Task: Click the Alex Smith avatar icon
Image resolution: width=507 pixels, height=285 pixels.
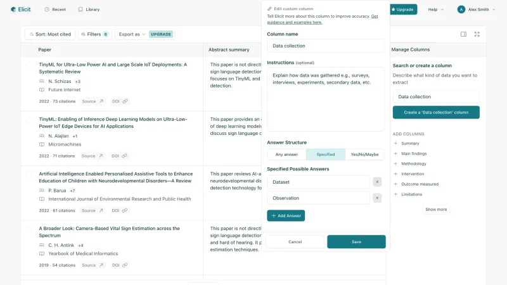Action: [x=461, y=9]
